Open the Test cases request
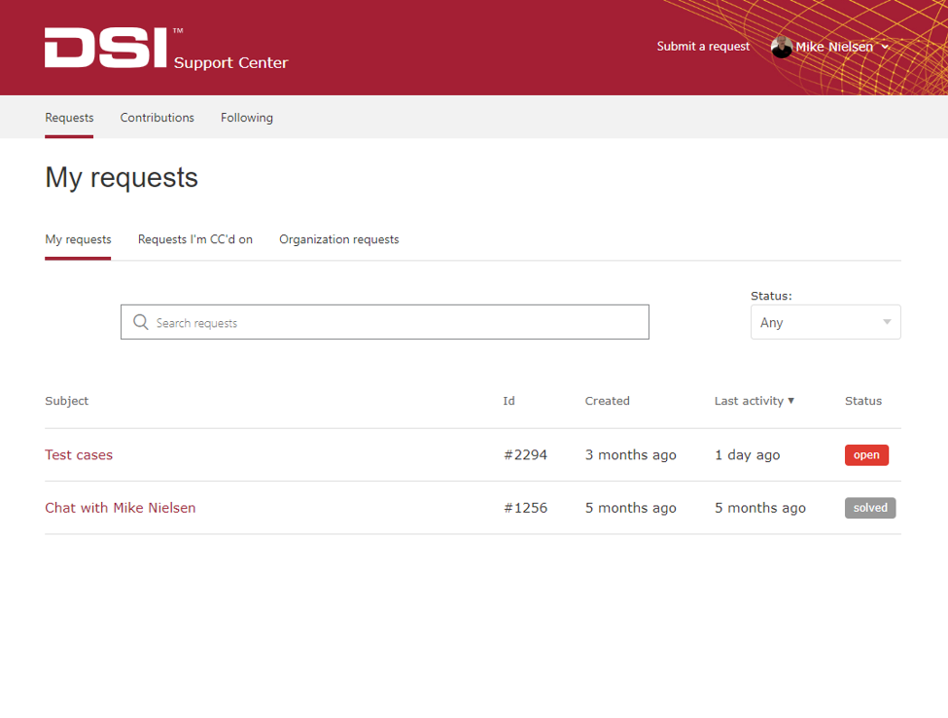 (79, 454)
